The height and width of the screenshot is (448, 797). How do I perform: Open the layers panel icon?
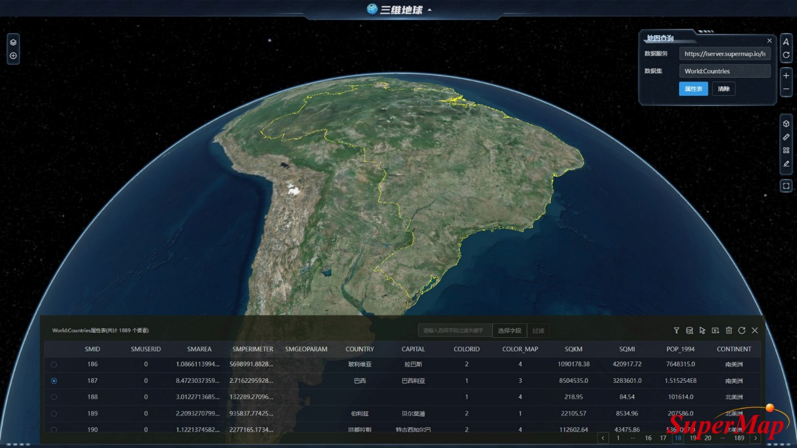pos(13,43)
